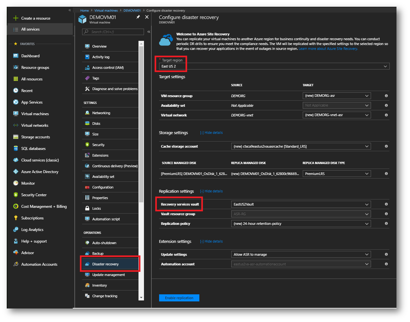
Task: Click info icon for Update settings row
Action: point(386,254)
